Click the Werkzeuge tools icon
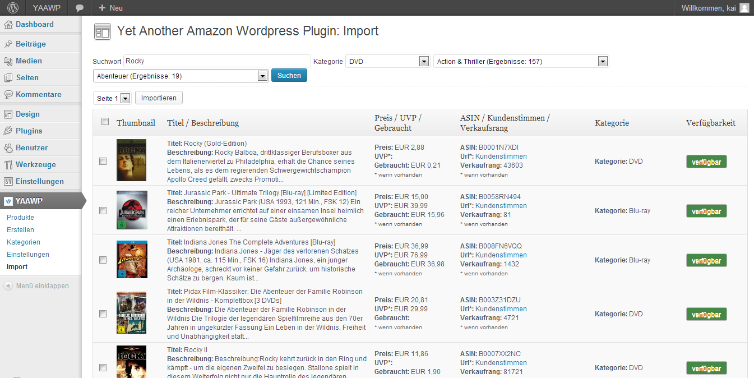 tap(8, 165)
